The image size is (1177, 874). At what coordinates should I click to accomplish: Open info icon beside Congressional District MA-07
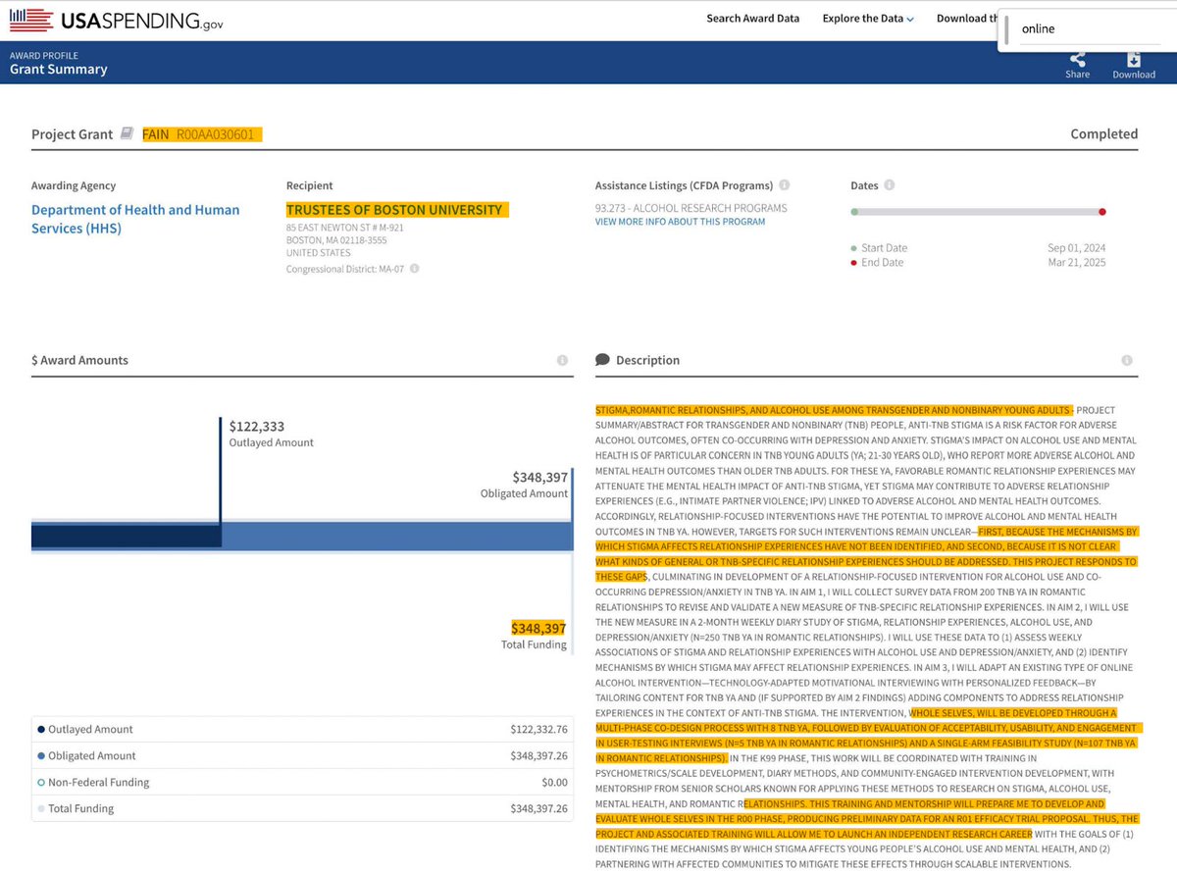coord(415,269)
